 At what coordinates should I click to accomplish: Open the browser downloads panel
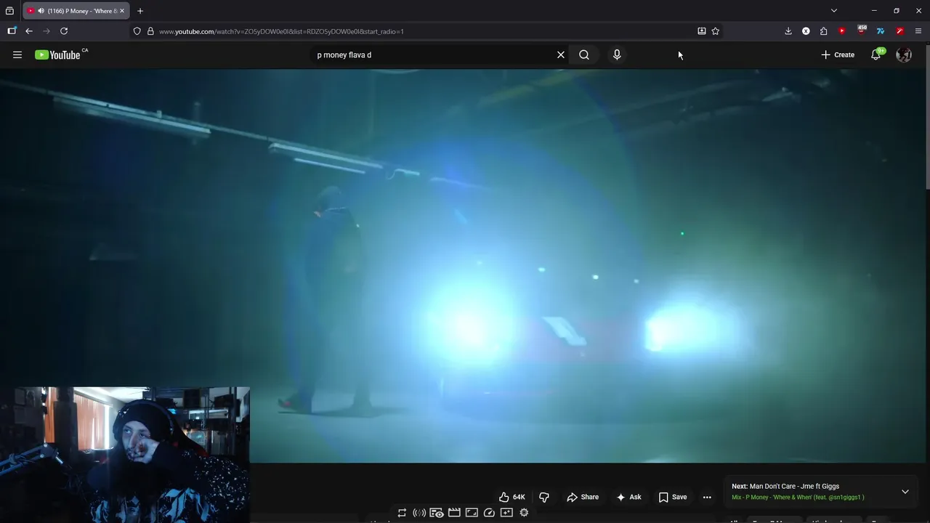pos(788,31)
